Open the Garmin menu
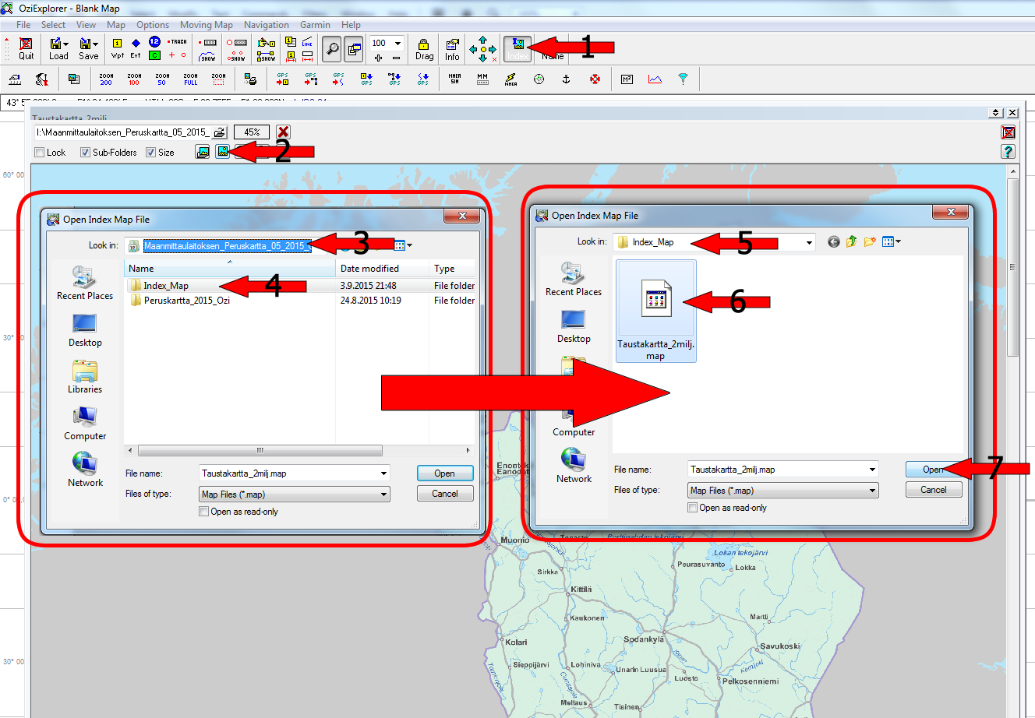 pyautogui.click(x=315, y=25)
